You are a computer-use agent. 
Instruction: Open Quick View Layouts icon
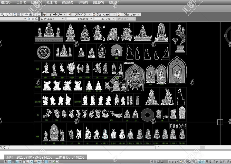[x=159, y=162]
